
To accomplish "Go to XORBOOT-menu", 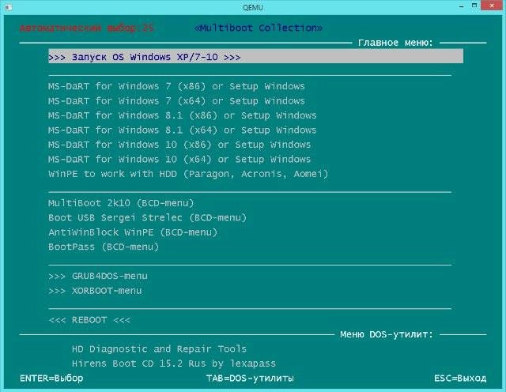I will (95, 290).
